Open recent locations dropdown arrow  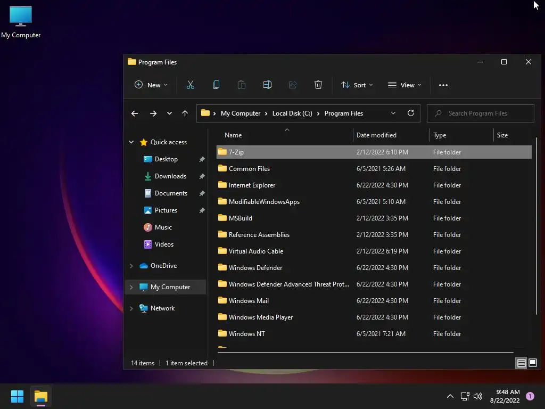pyautogui.click(x=169, y=113)
